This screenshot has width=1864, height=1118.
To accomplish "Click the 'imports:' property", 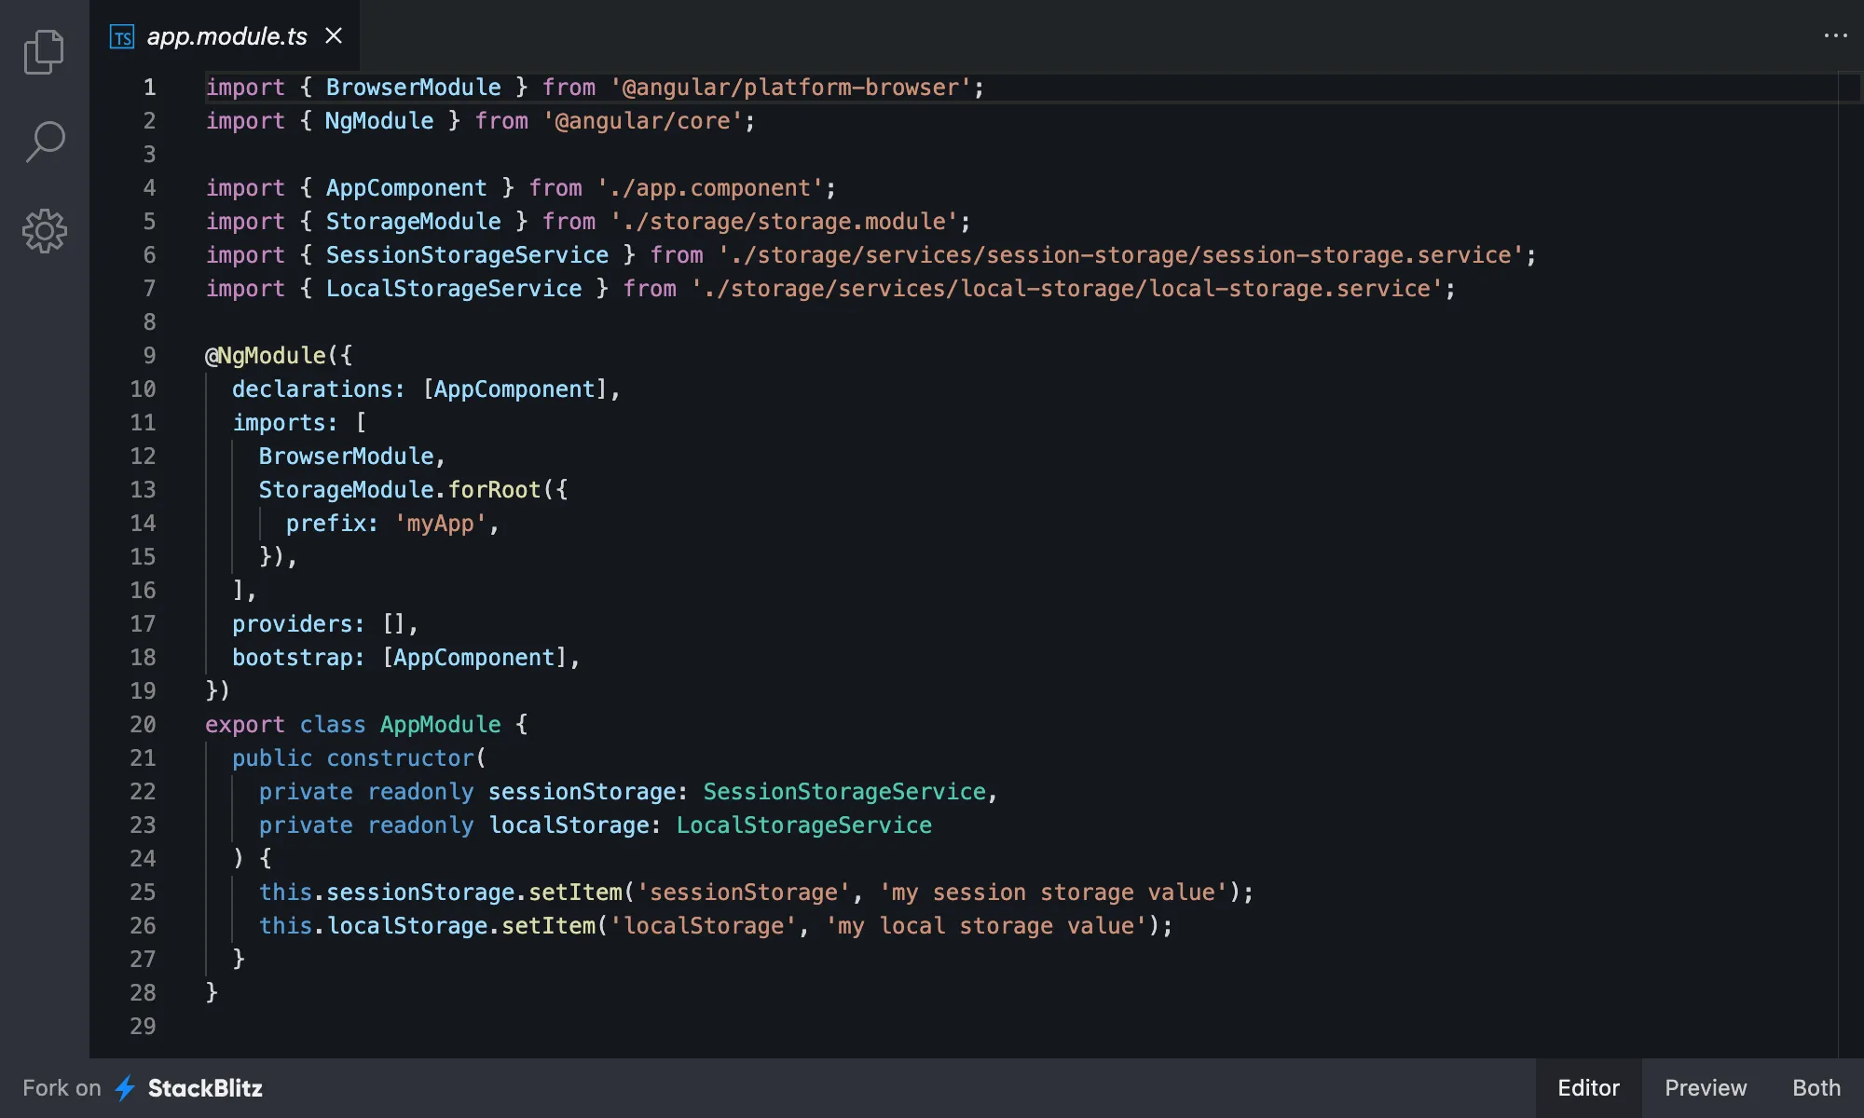I will (285, 423).
